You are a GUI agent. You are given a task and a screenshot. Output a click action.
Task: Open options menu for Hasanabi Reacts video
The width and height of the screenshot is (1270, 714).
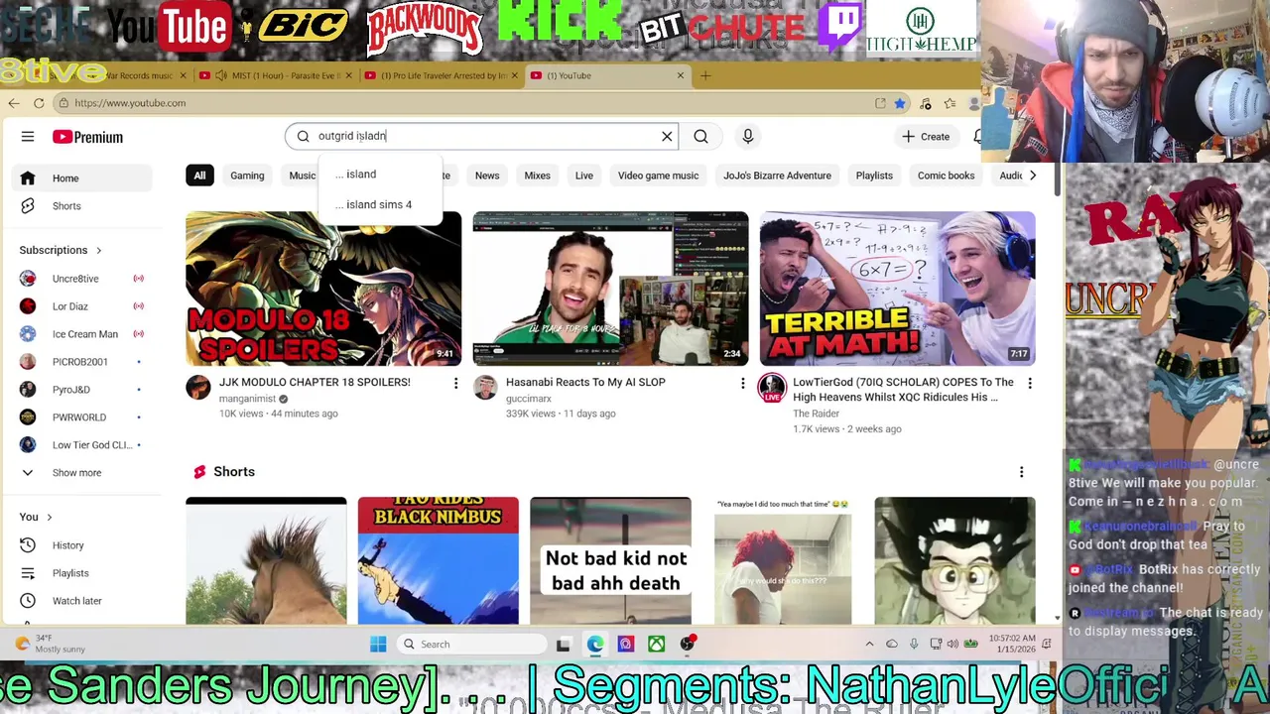tap(742, 384)
